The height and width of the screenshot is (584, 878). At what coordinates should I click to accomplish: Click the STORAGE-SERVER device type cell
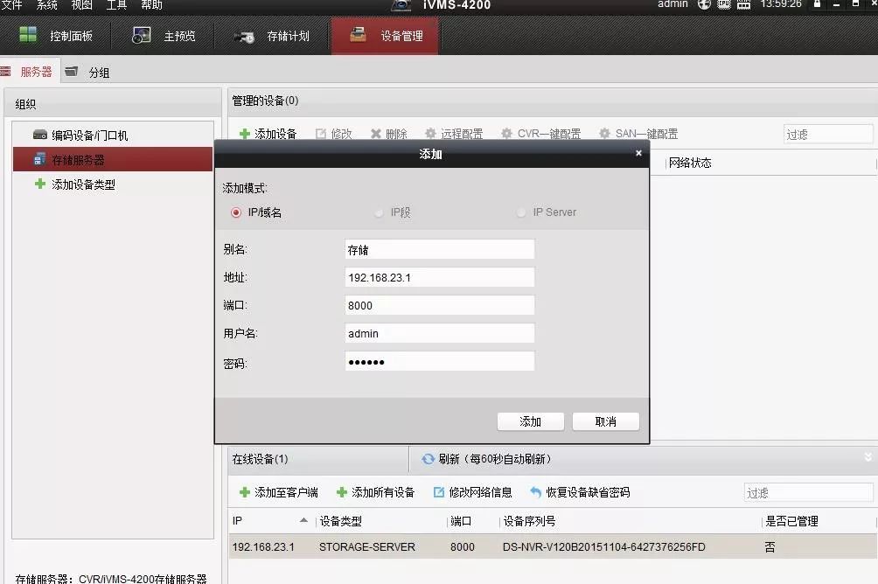point(366,547)
